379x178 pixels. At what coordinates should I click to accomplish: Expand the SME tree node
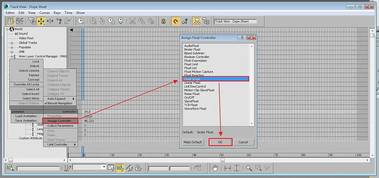click(12, 52)
